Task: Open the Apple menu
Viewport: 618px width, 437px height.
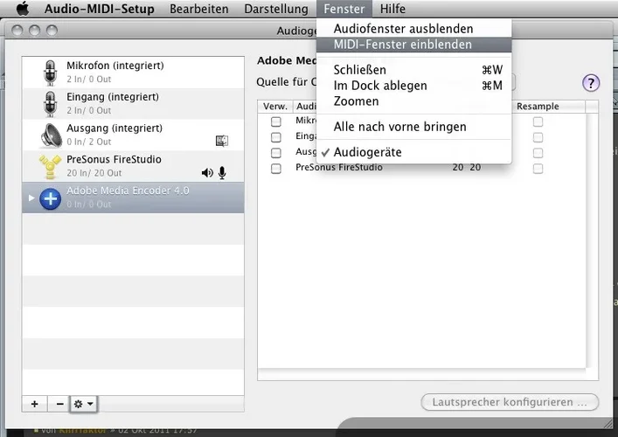Action: click(x=23, y=9)
